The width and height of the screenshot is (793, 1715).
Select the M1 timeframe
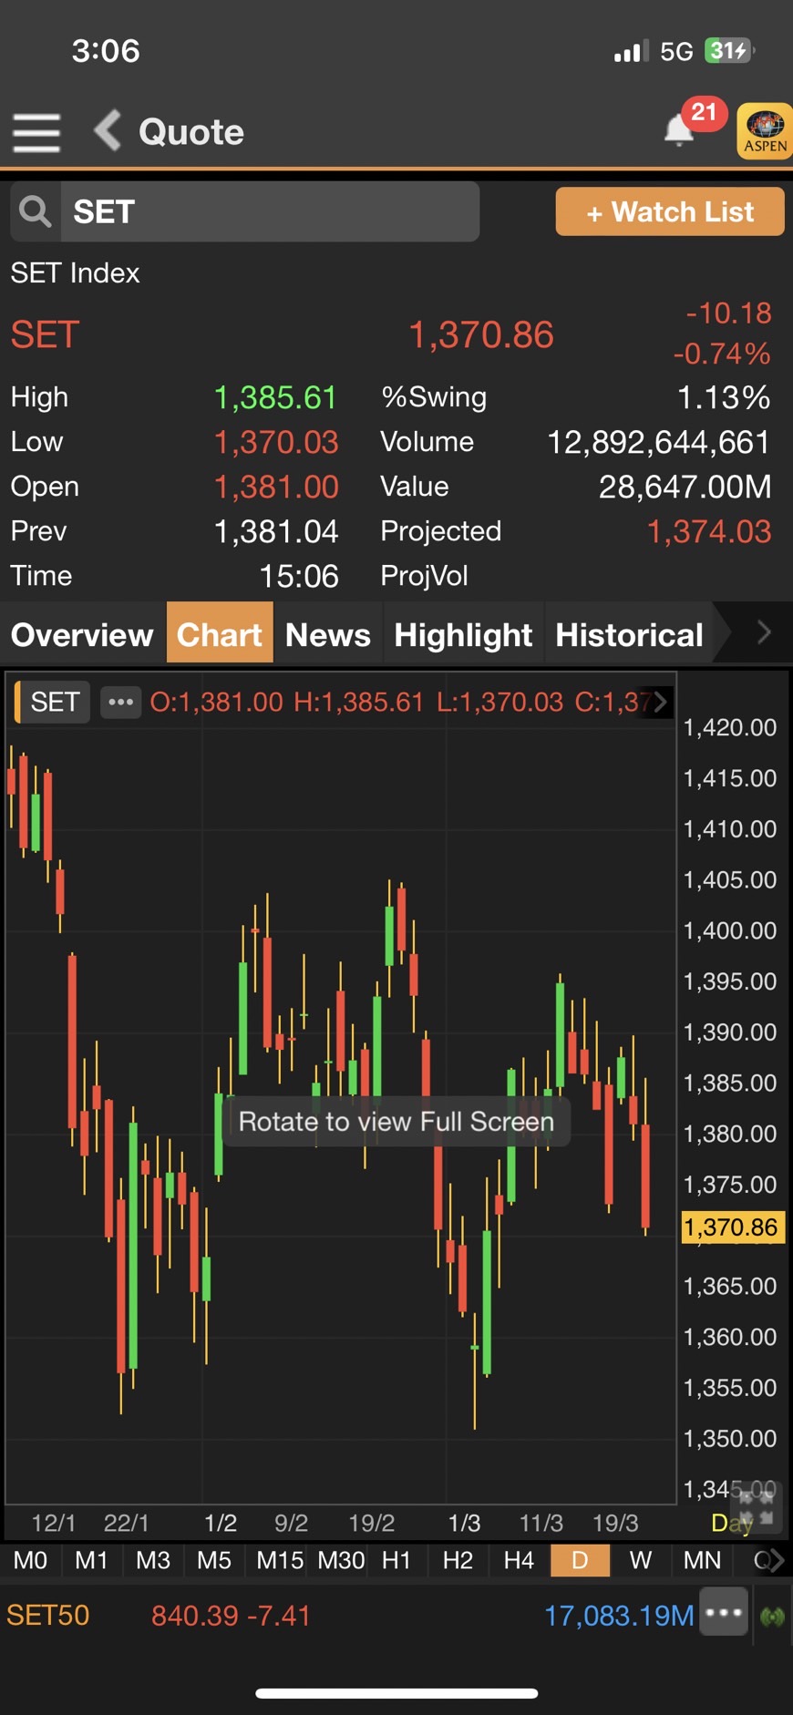click(x=91, y=1560)
